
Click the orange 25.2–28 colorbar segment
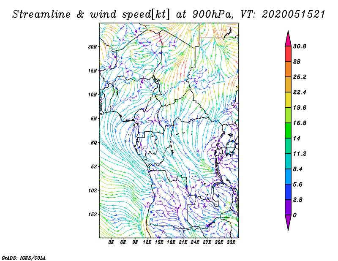point(288,69)
